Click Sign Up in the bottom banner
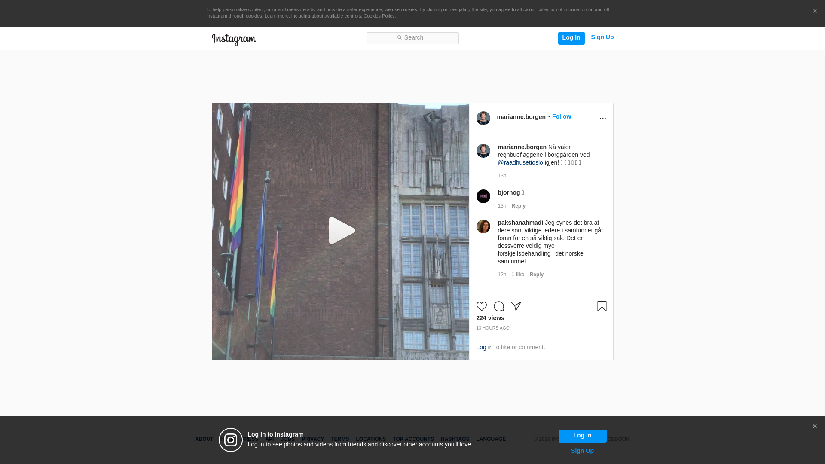The height and width of the screenshot is (464, 825). (582, 451)
